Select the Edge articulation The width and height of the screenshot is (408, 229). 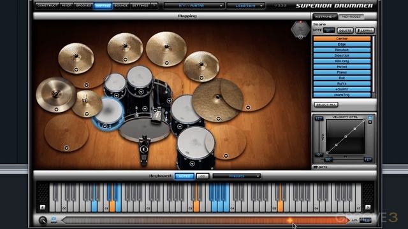click(x=342, y=45)
